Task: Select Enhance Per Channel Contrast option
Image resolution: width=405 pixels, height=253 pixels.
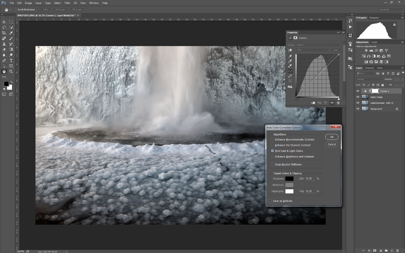Action: pos(272,145)
